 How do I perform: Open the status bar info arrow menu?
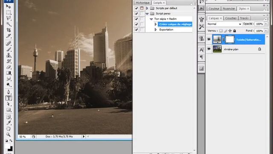point(84,136)
